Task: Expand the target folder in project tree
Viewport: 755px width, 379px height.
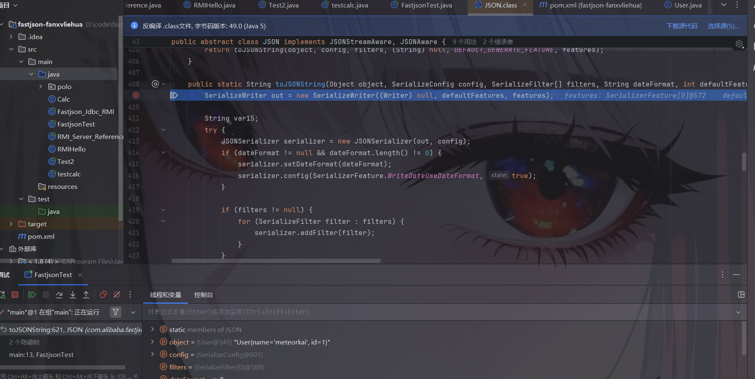Action: [11, 224]
